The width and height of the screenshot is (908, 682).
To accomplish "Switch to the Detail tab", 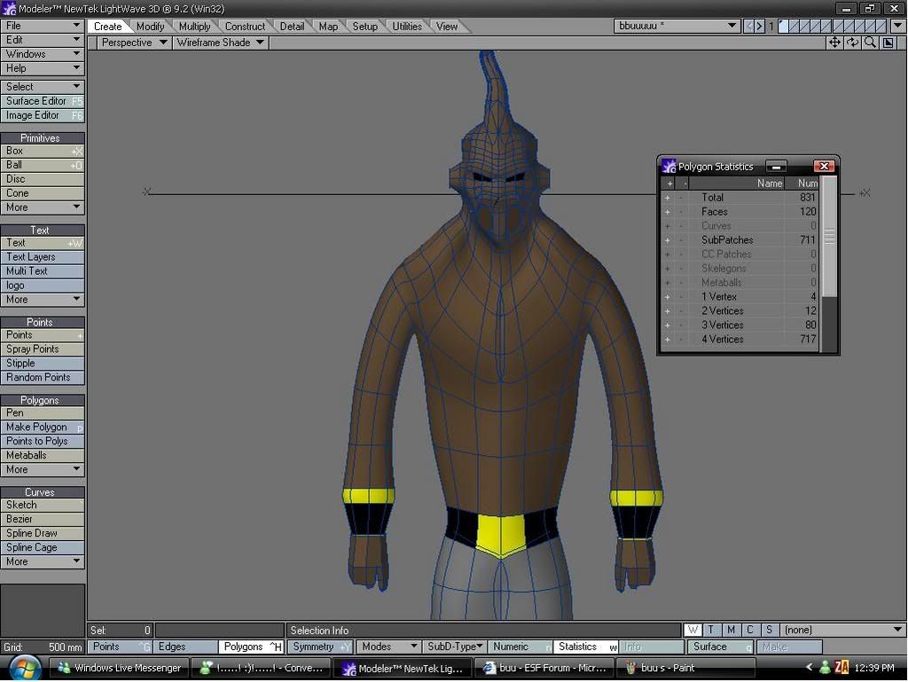I will pyautogui.click(x=292, y=27).
